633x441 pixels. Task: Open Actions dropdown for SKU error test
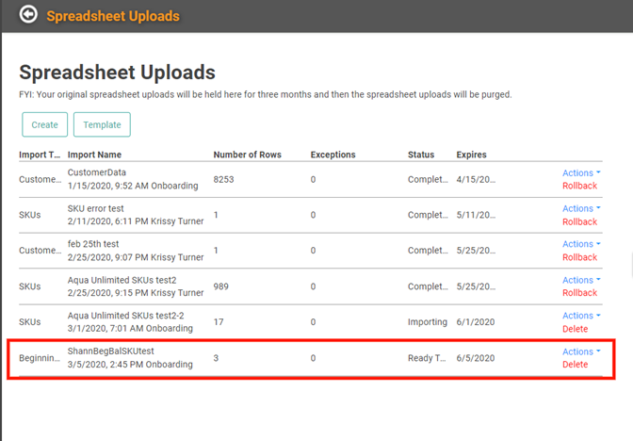pyautogui.click(x=580, y=209)
